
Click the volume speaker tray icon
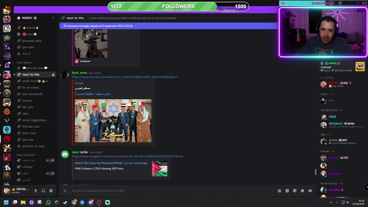(347, 202)
